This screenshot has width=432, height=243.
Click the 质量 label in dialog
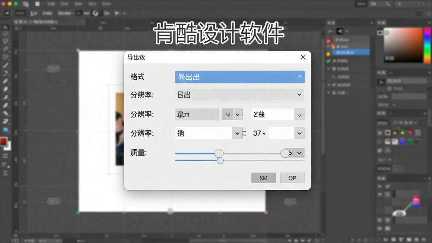tap(138, 153)
